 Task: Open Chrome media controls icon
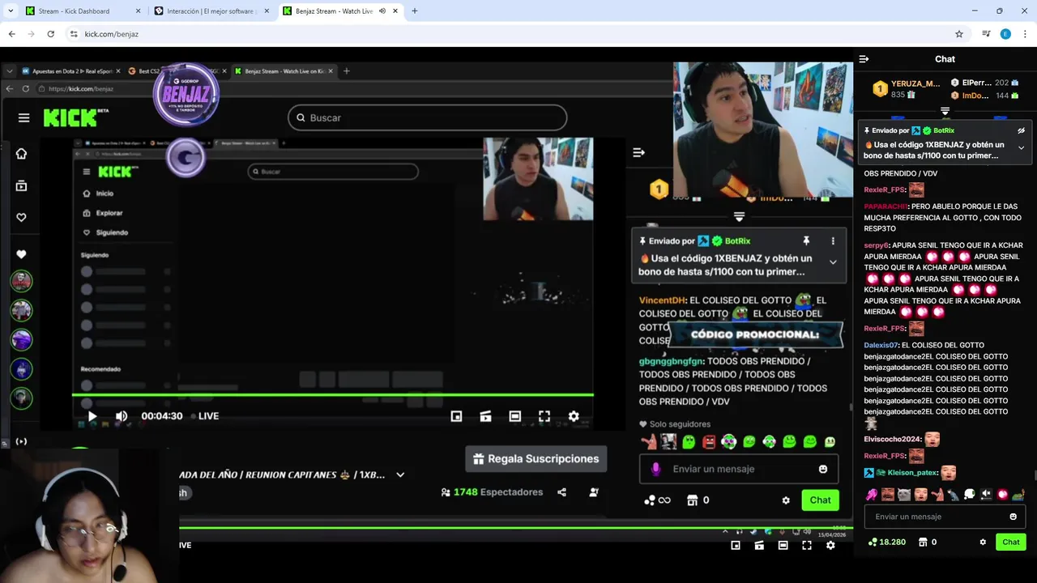[x=986, y=34]
